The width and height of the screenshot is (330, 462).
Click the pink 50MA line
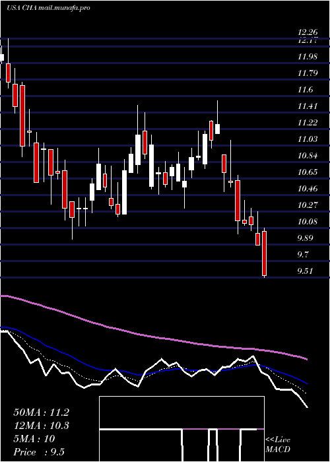point(153,336)
